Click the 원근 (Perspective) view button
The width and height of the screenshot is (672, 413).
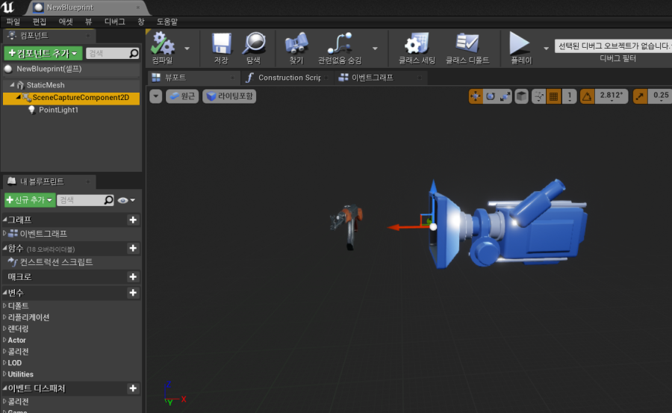point(182,96)
